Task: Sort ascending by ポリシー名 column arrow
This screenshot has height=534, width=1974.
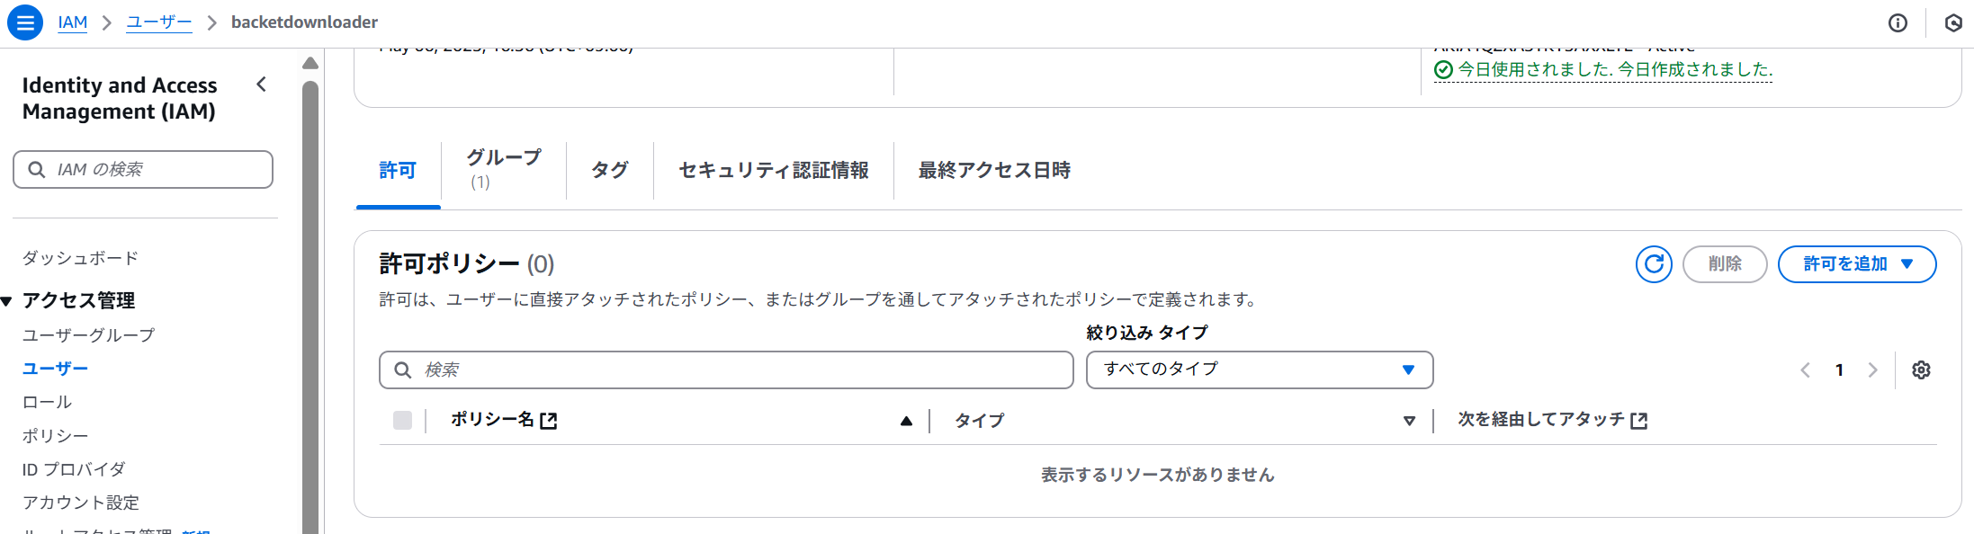Action: pos(906,421)
